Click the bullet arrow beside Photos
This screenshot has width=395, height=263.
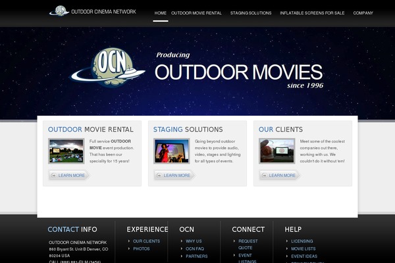click(129, 249)
